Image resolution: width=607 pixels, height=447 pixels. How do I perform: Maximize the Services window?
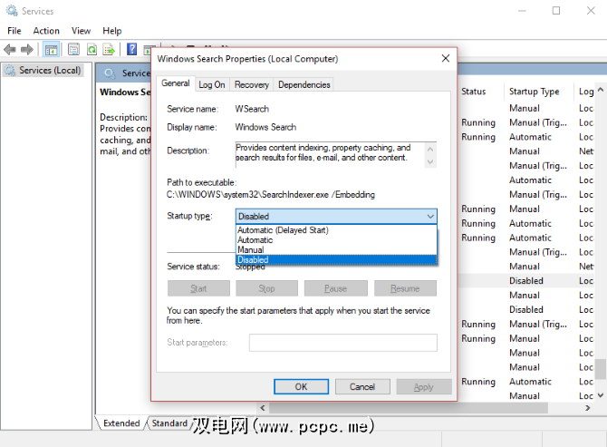pos(556,11)
